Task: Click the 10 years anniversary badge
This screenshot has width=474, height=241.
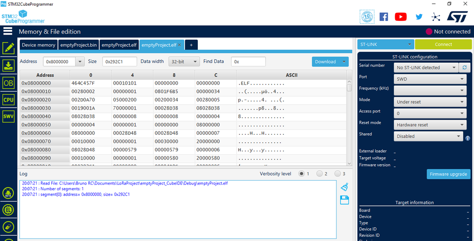Action: click(x=367, y=17)
